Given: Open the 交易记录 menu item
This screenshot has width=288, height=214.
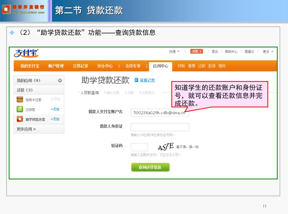Looking at the screenshot, I should [x=80, y=66].
